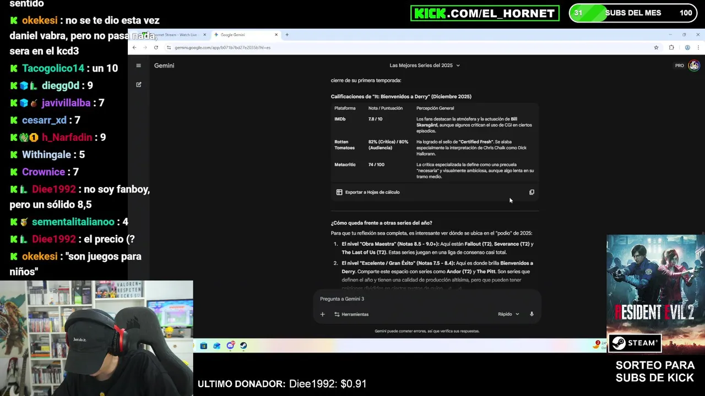Open Steam from the taskbar
This screenshot has height=396, width=705.
pyautogui.click(x=243, y=345)
